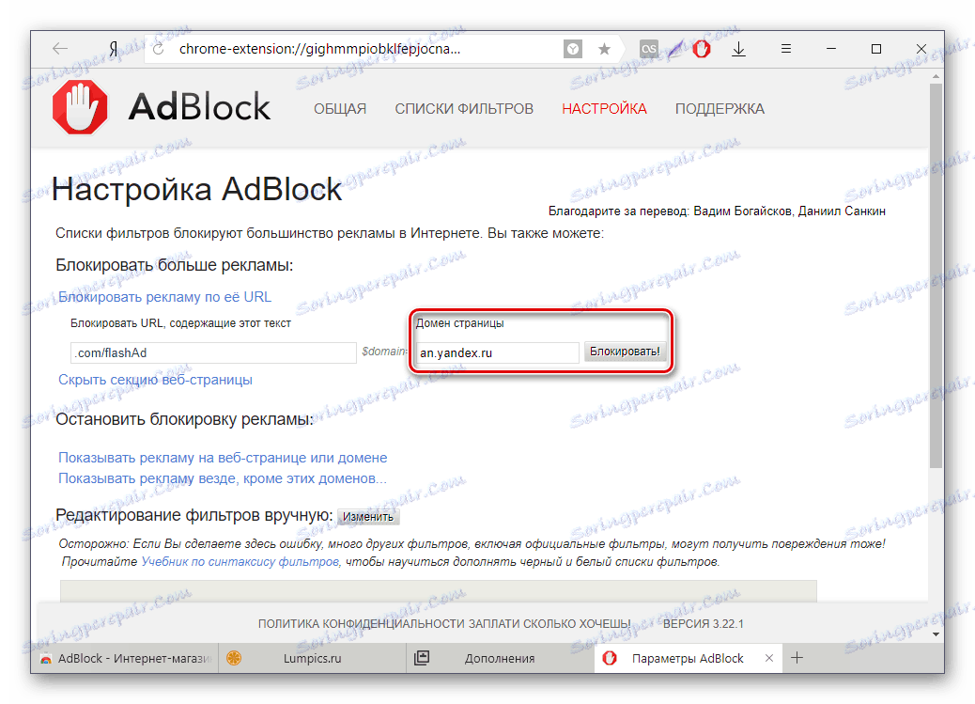This screenshot has width=975, height=704.
Task: Open the browser hamburger menu
Action: [x=786, y=49]
